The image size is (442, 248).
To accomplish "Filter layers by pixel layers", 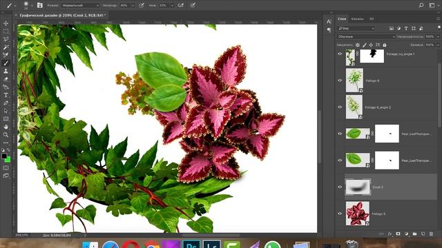I will 392,28.
